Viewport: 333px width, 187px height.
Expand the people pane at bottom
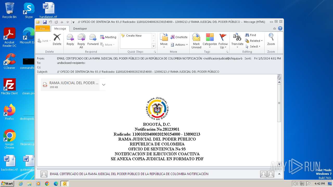pyautogui.click(x=279, y=174)
